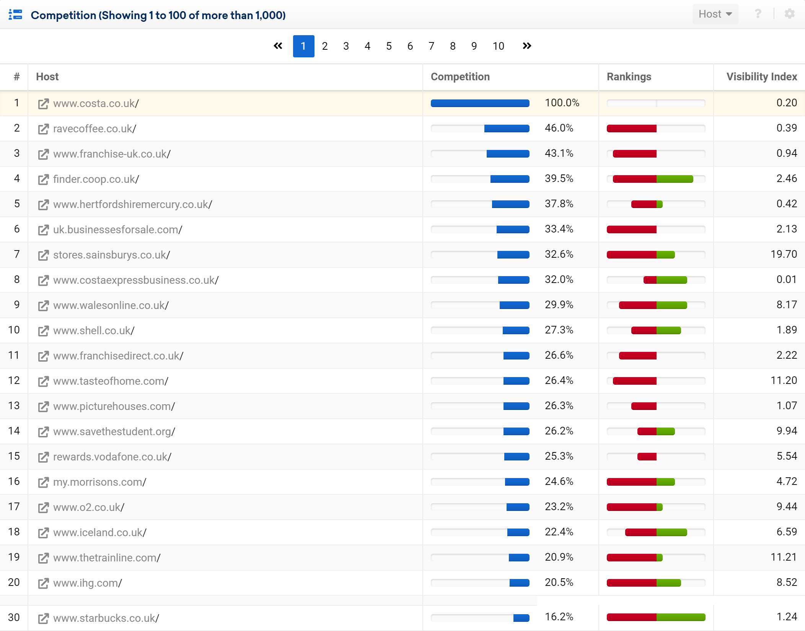This screenshot has width=805, height=631.
Task: Click the 46.0% competition value
Action: (x=559, y=128)
